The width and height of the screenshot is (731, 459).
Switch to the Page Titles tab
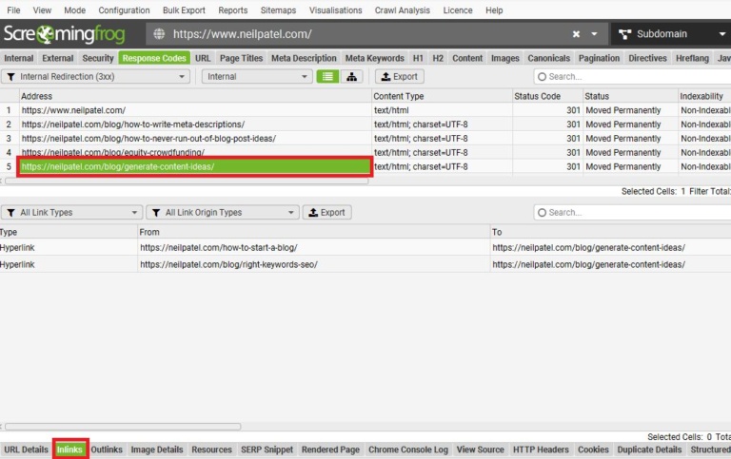pyautogui.click(x=241, y=58)
